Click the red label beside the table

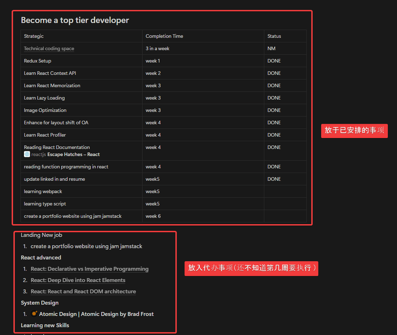pos(354,130)
